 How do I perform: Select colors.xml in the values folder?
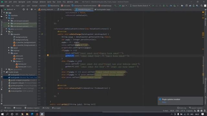[x=19, y=56]
